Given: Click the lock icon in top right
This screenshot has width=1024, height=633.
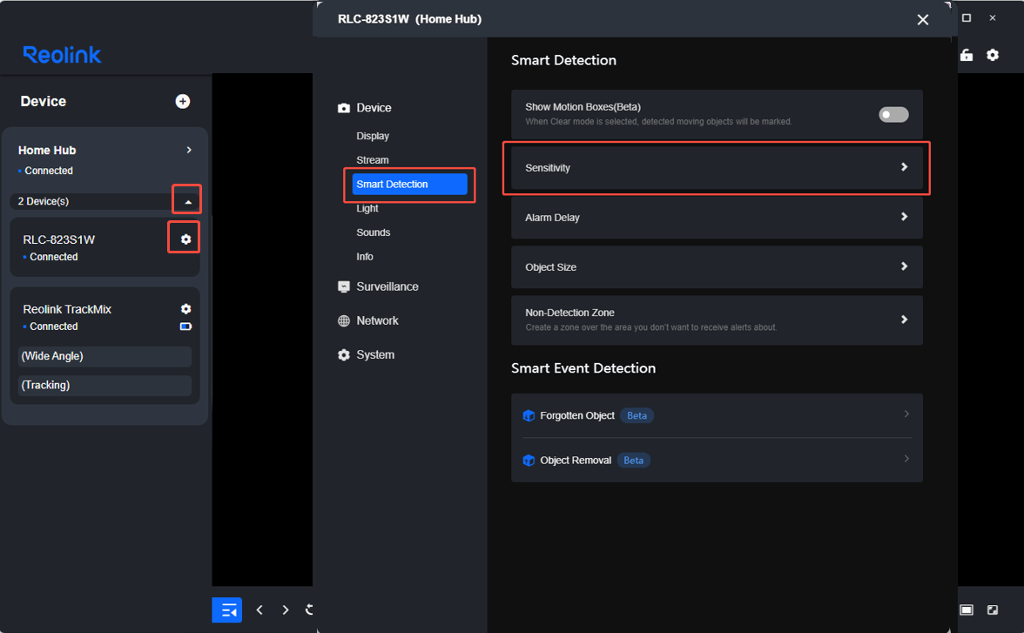Looking at the screenshot, I should click(967, 55).
